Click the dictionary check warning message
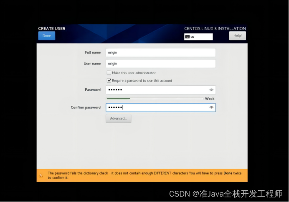This screenshot has width=289, height=202. [x=144, y=175]
